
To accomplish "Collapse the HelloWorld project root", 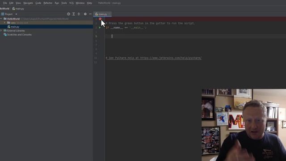I will tap(1, 19).
